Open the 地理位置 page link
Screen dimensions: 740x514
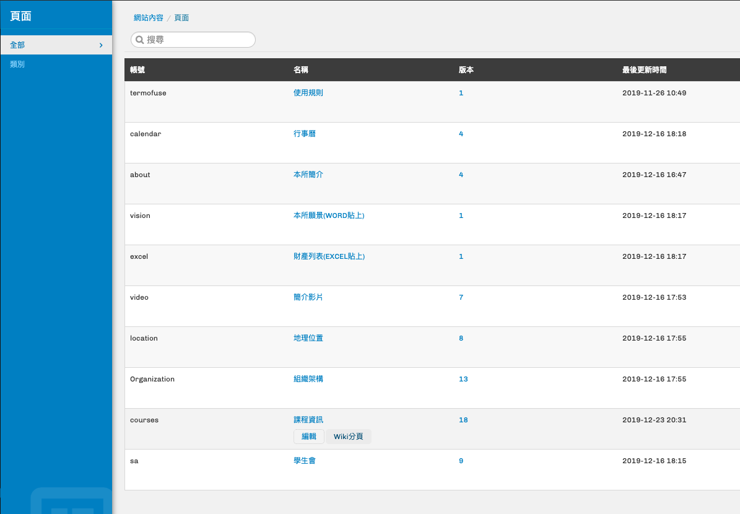[x=308, y=338]
